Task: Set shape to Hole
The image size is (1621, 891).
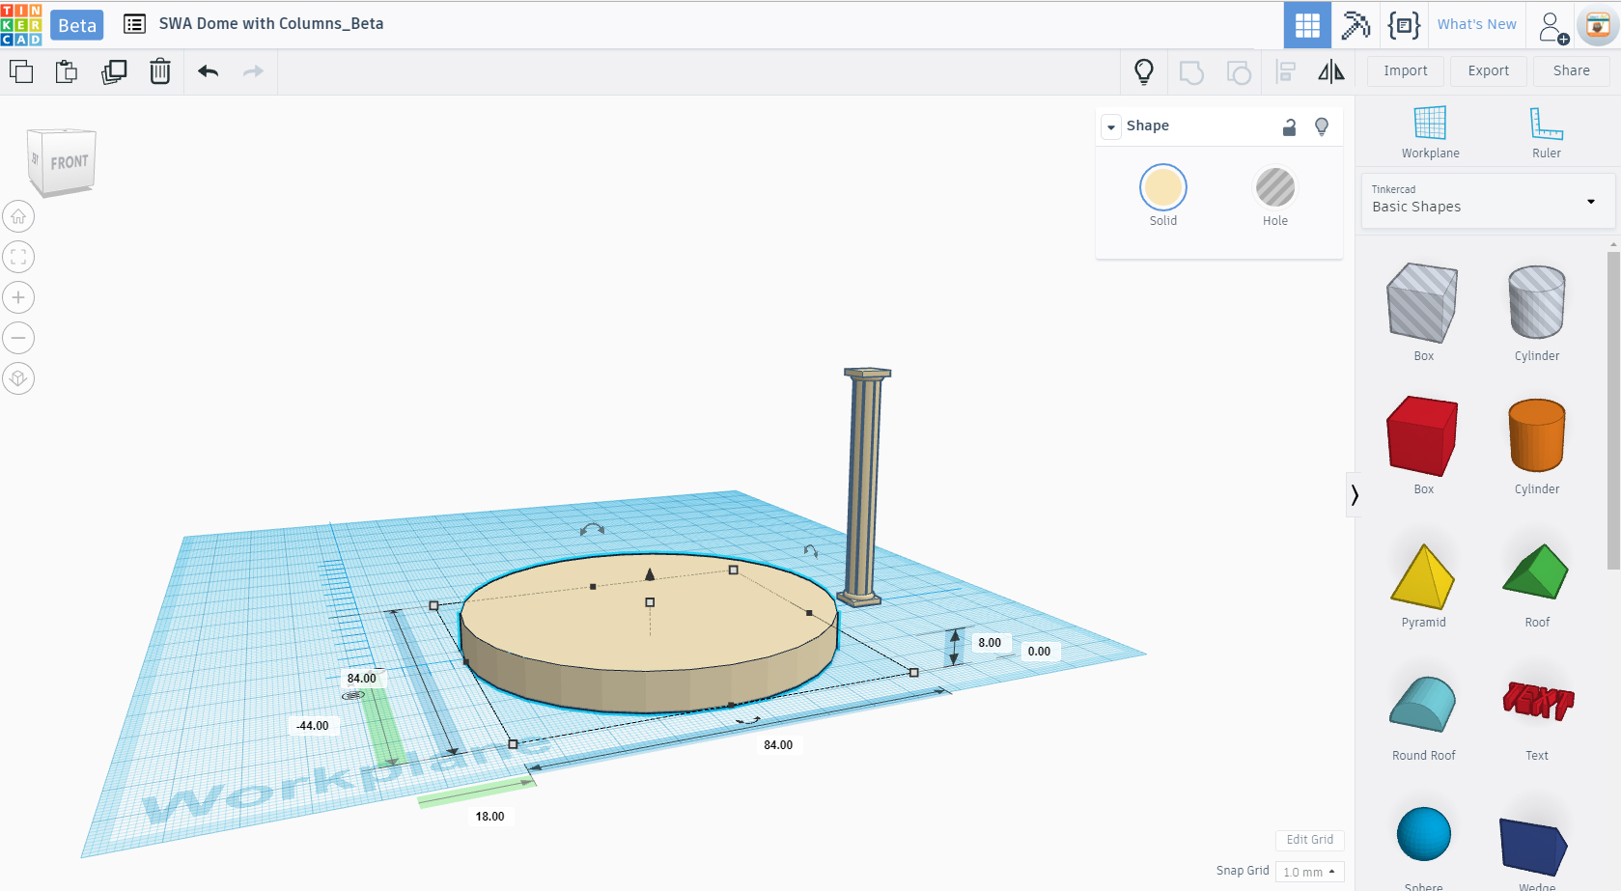Action: pos(1275,187)
